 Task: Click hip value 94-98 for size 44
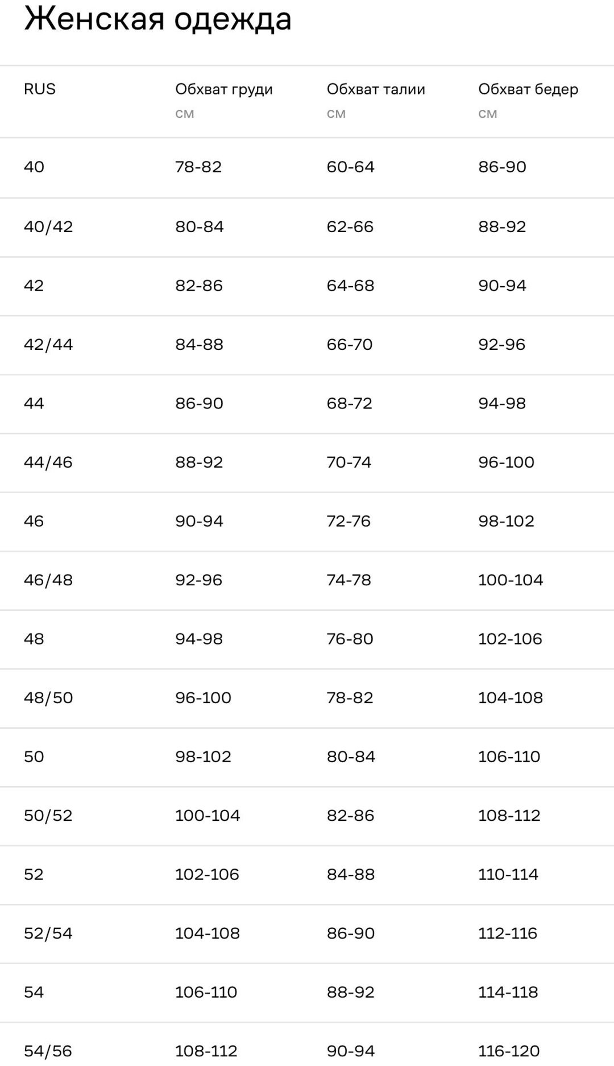[x=502, y=403]
